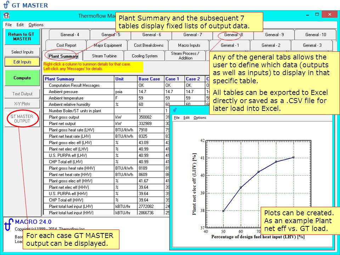Switch to the General - 4 tab
Screen dimensions: 340x255
[70, 35]
